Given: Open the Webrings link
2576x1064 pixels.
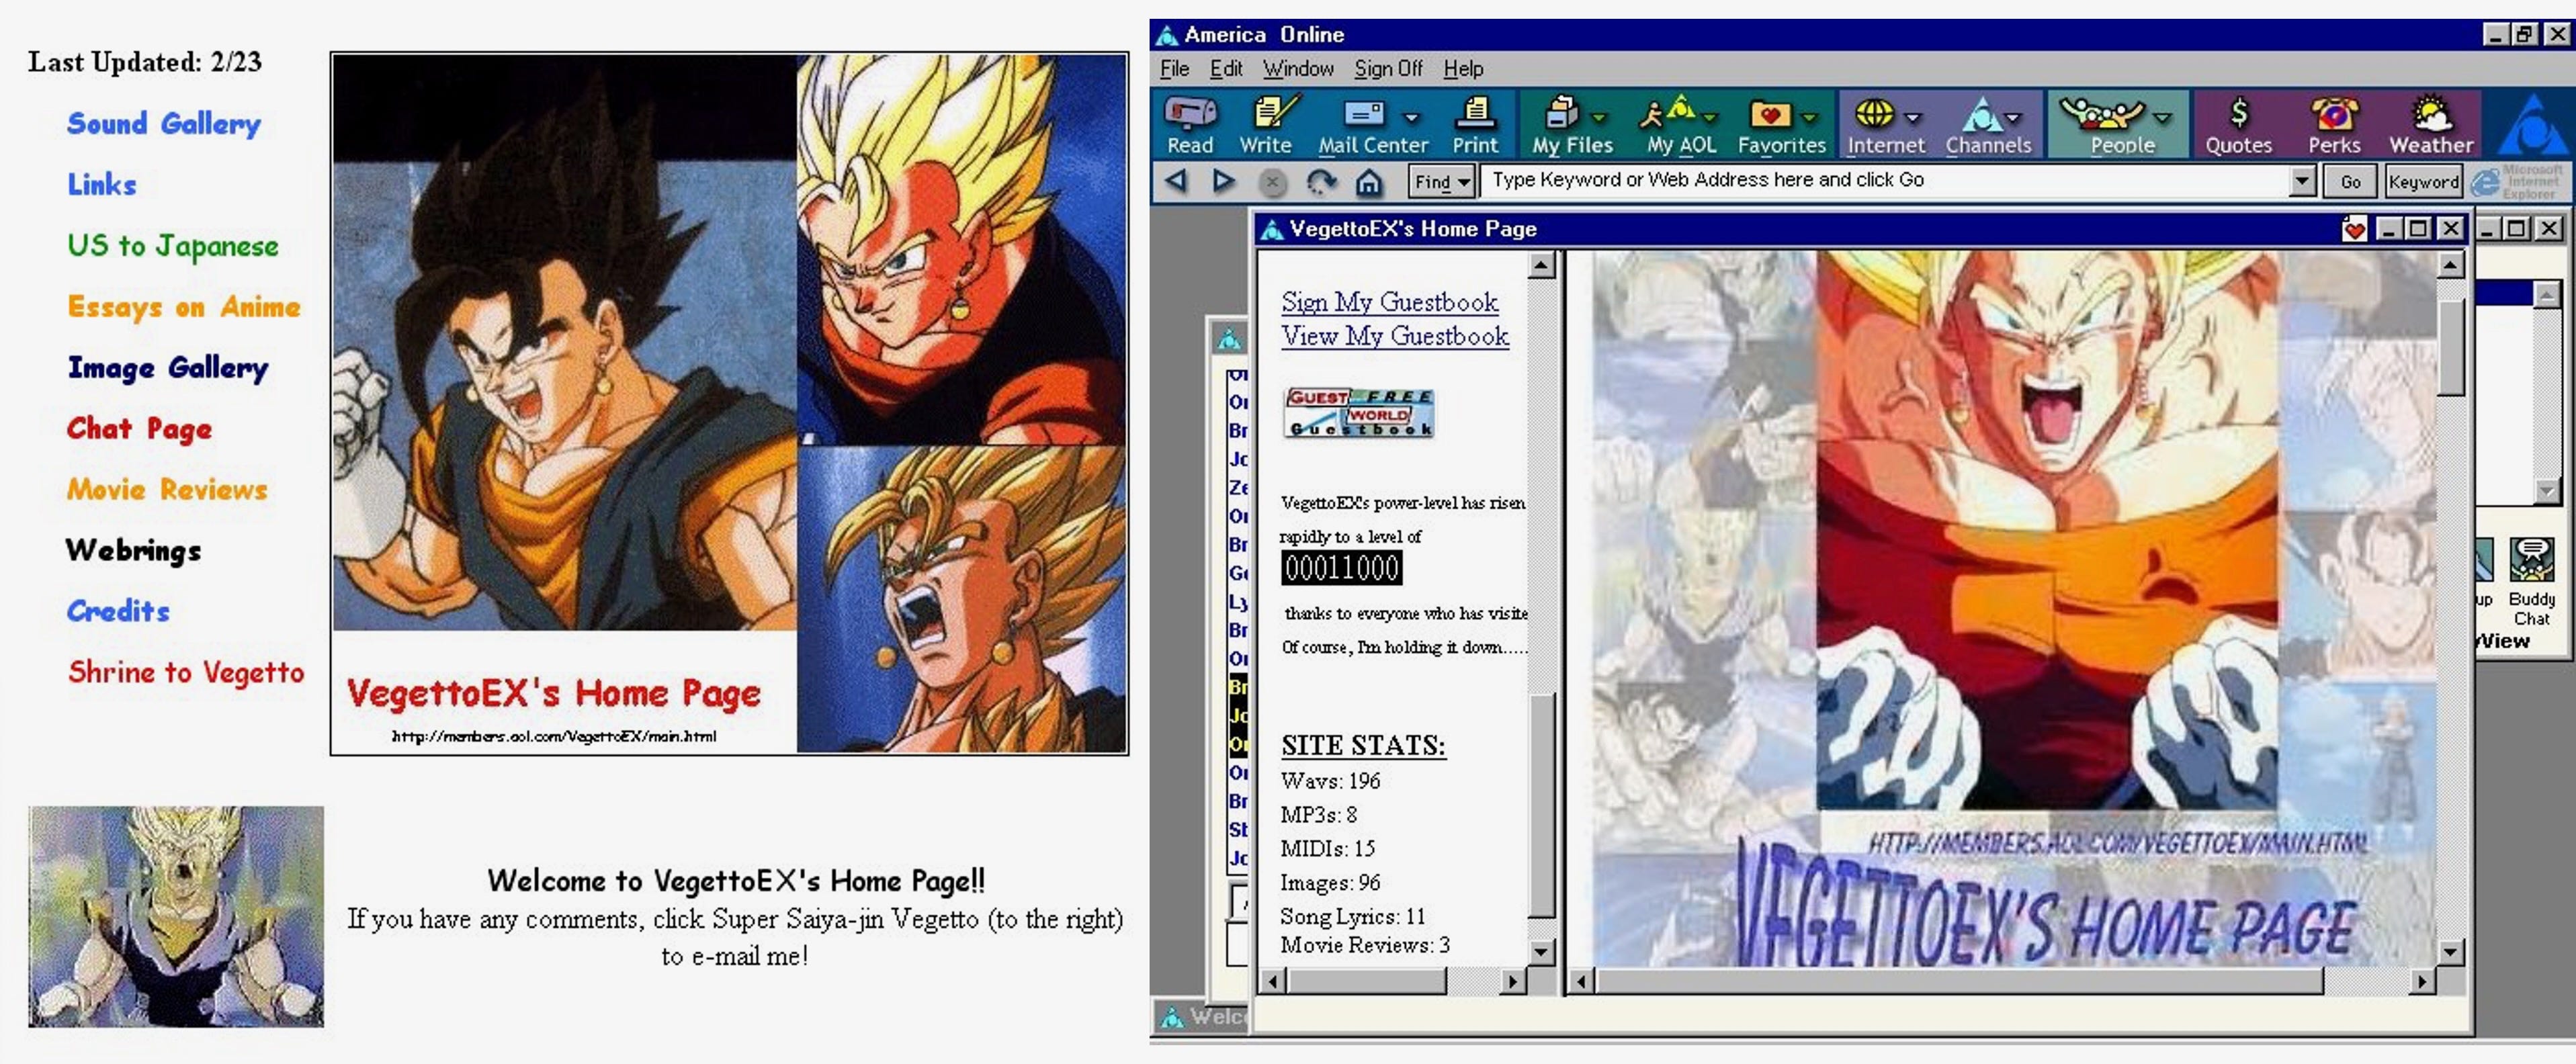Looking at the screenshot, I should tap(133, 551).
